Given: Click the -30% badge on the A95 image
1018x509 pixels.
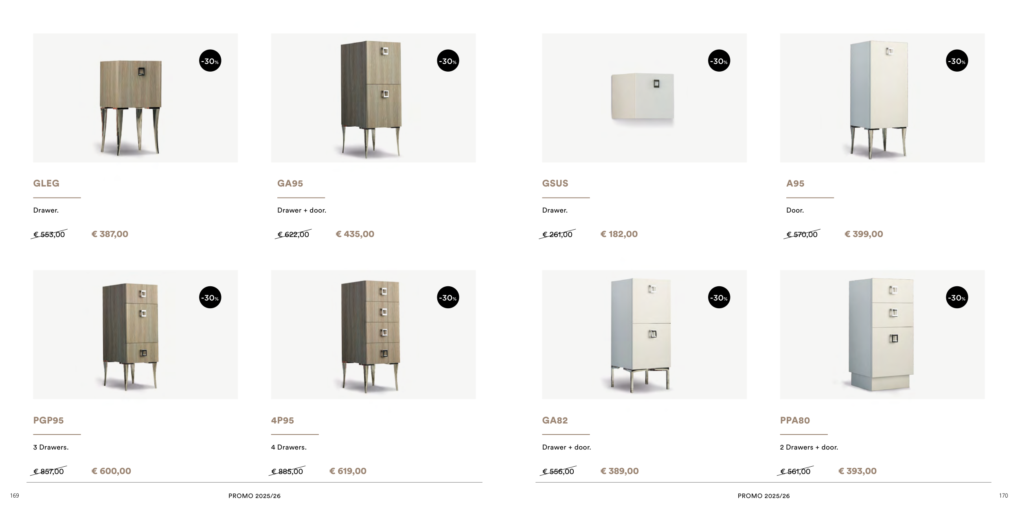Looking at the screenshot, I should [957, 61].
